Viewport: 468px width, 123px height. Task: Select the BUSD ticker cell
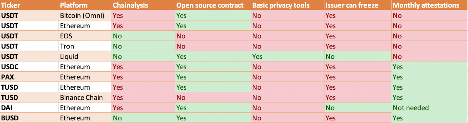pos(29,118)
